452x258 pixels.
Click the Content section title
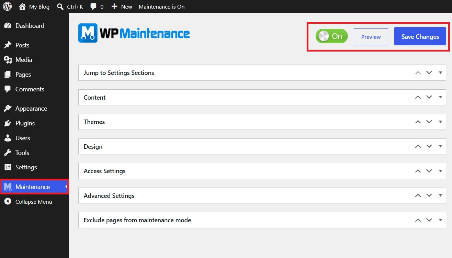[x=95, y=98]
